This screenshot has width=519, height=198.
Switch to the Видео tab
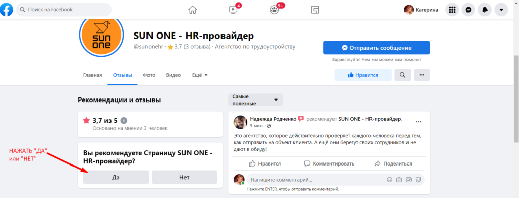click(x=173, y=75)
